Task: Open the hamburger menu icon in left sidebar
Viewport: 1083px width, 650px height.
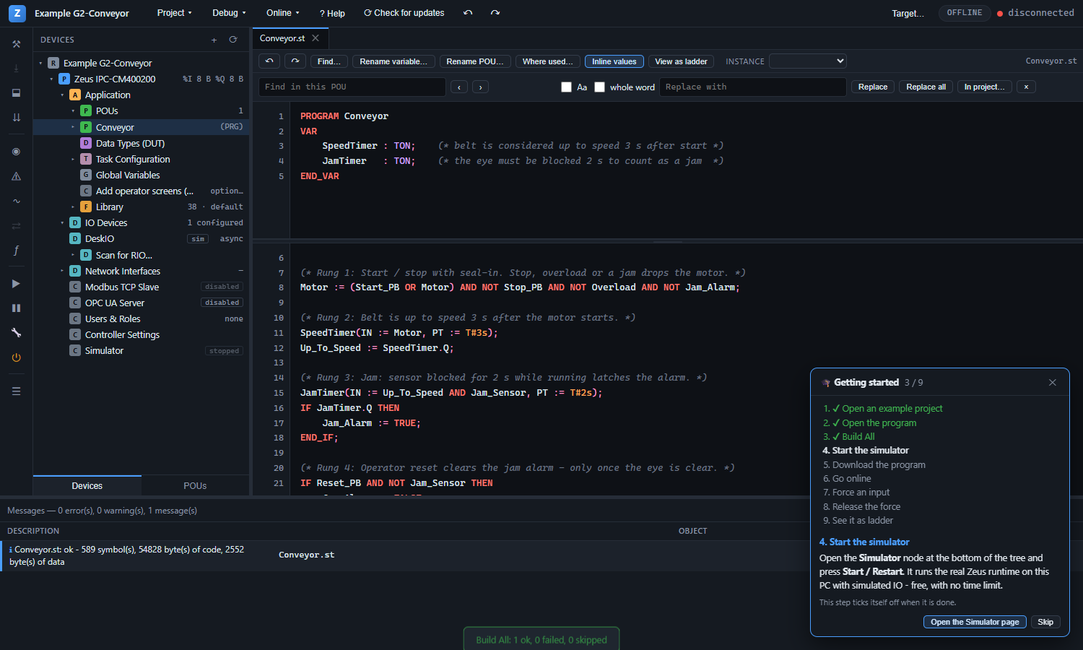Action: (x=16, y=391)
